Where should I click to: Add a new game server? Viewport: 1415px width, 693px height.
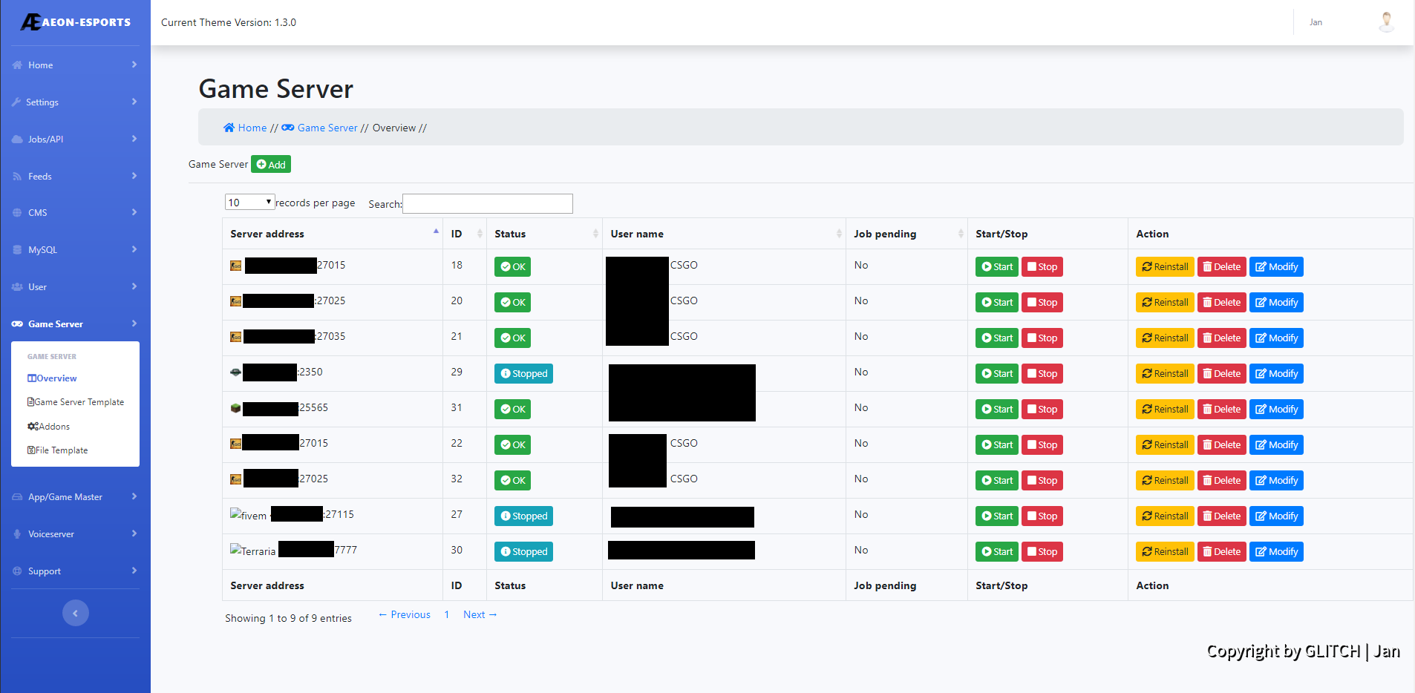point(271,165)
